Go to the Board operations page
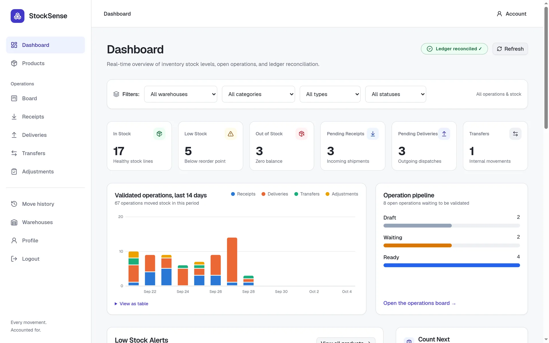The image size is (549, 343). click(45, 98)
